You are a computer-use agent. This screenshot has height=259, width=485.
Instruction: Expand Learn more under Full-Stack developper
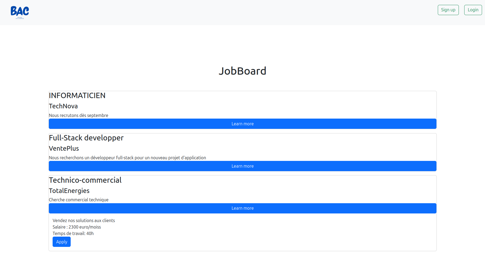(x=242, y=166)
